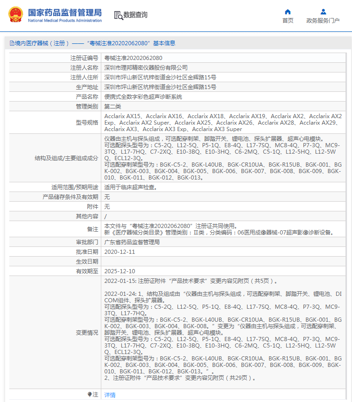Click 无 in 附件 row
Image resolution: width=352 pixels, height=402 pixels.
tap(107, 207)
